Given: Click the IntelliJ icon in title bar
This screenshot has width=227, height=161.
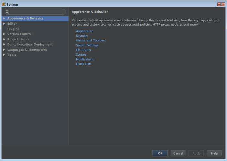Looking at the screenshot, I should 4,4.
